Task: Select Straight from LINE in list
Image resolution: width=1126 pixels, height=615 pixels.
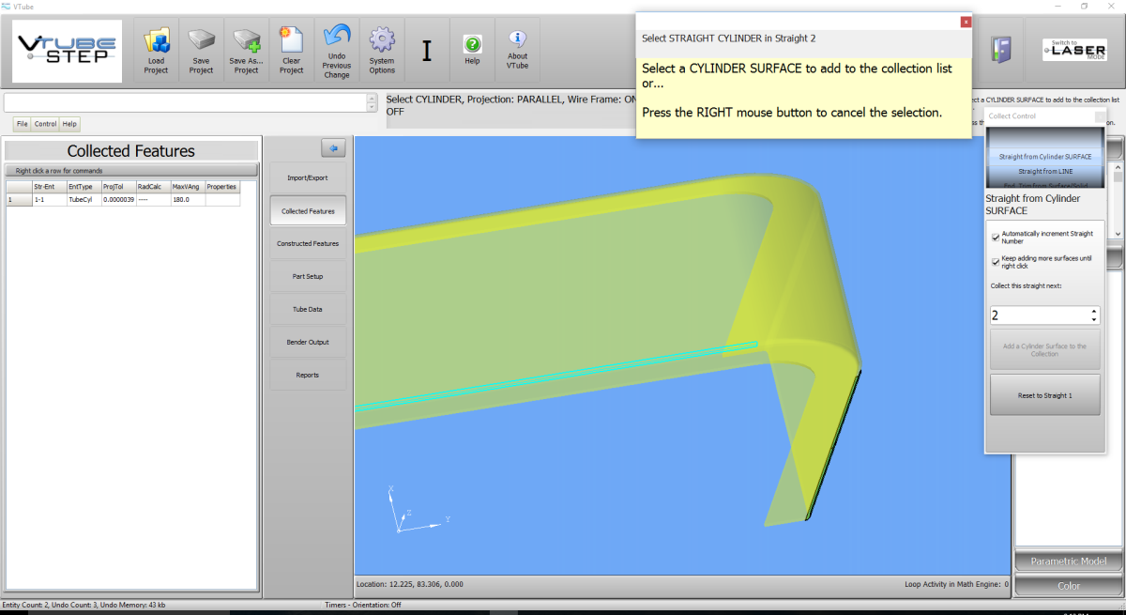Action: (1044, 172)
